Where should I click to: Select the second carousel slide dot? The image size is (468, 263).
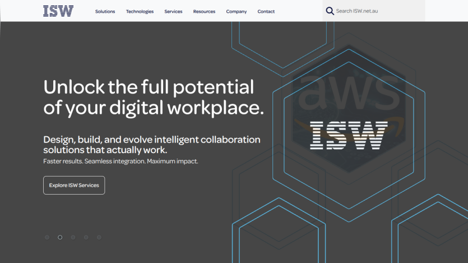(60, 237)
